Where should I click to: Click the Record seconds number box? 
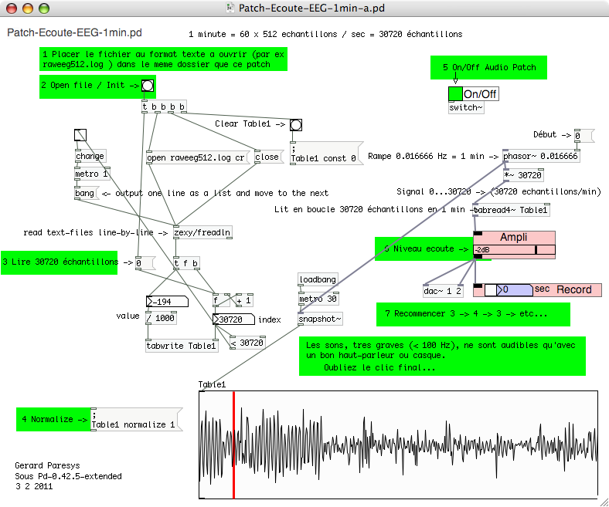[x=515, y=290]
